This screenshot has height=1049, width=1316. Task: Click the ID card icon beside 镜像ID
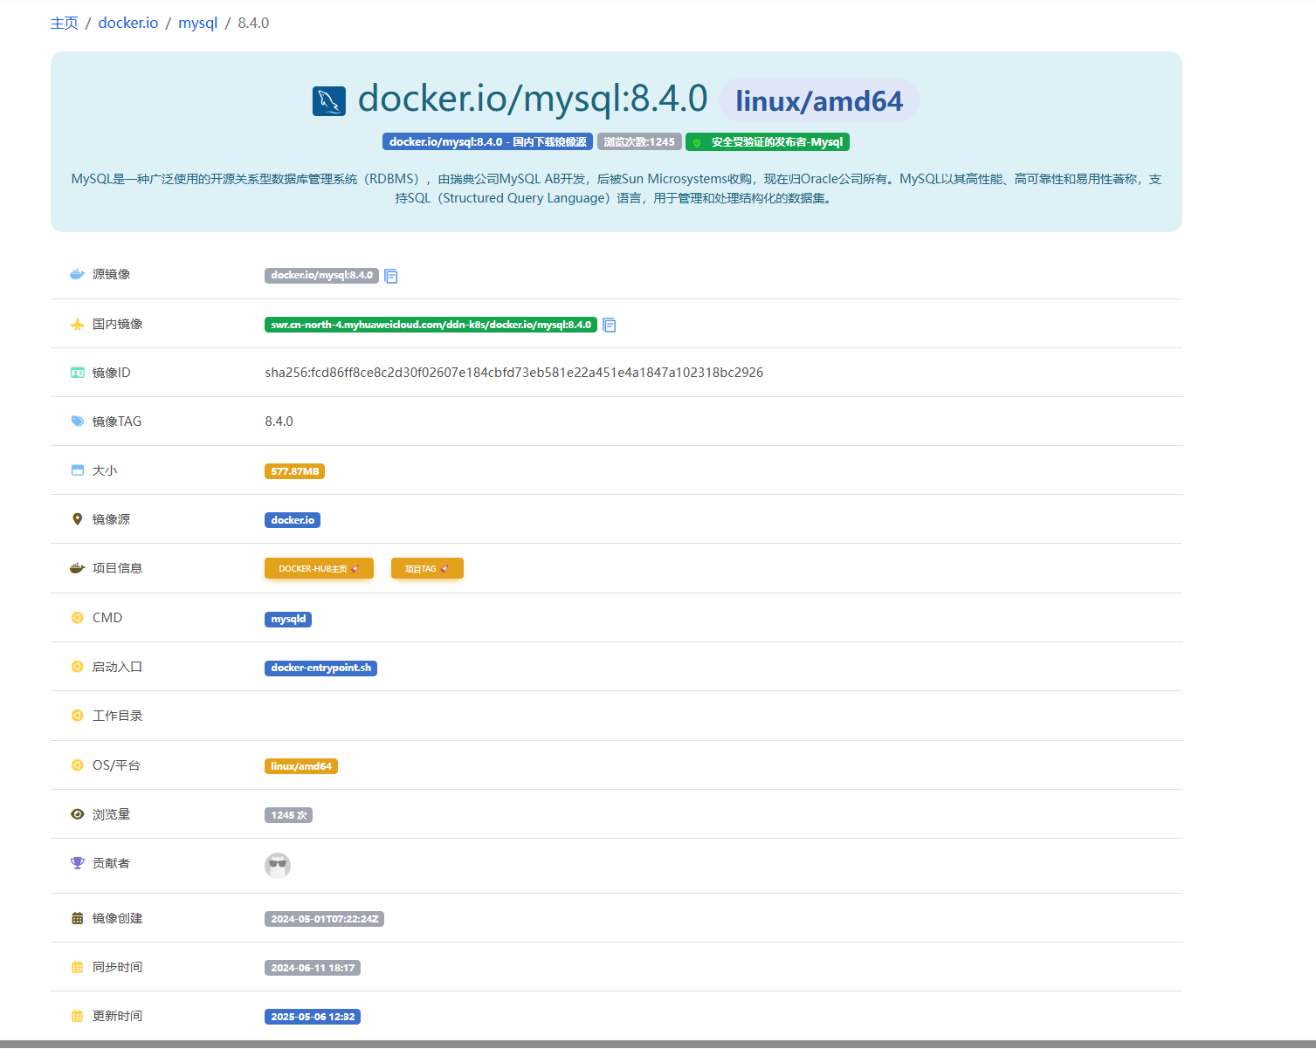click(x=77, y=372)
